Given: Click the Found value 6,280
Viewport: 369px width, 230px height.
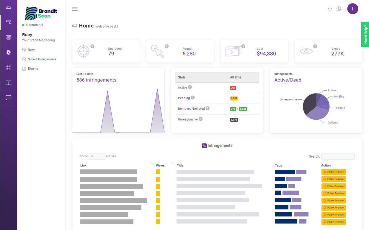Looking at the screenshot, I should pyautogui.click(x=189, y=54).
